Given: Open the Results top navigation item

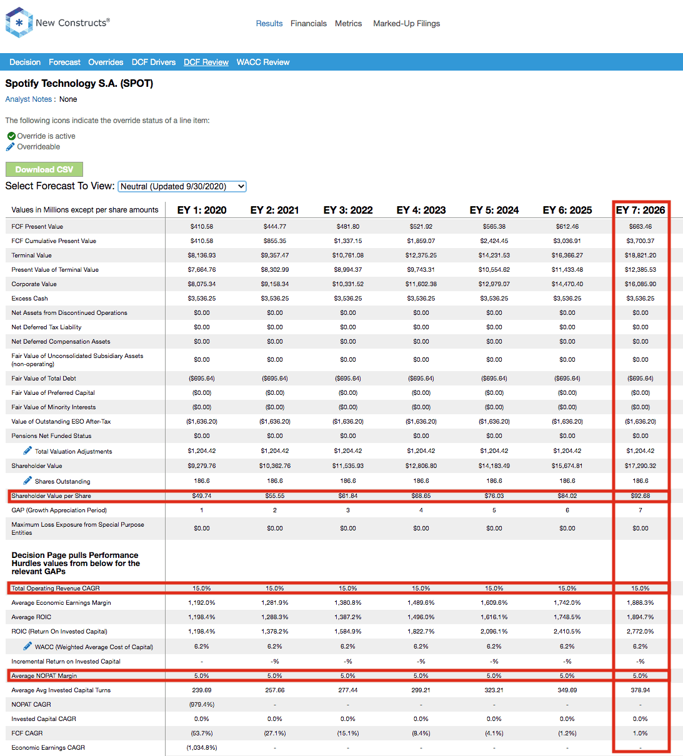Looking at the screenshot, I should pyautogui.click(x=269, y=24).
